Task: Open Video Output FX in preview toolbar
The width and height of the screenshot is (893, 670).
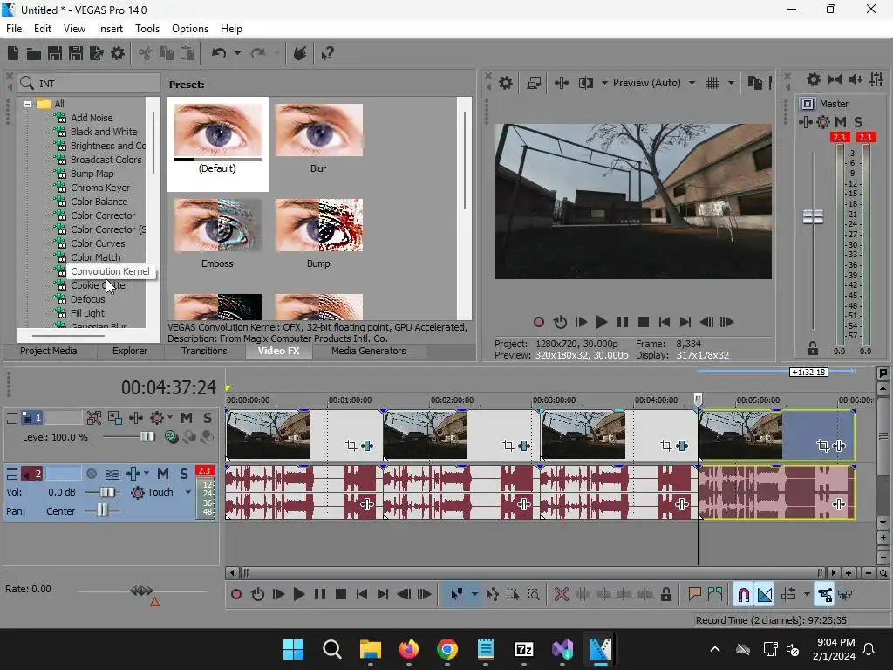Action: pos(562,83)
